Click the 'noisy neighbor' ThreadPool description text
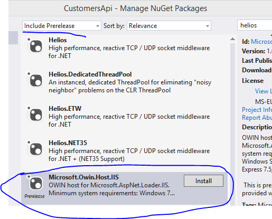272x219 pixels. (130, 86)
